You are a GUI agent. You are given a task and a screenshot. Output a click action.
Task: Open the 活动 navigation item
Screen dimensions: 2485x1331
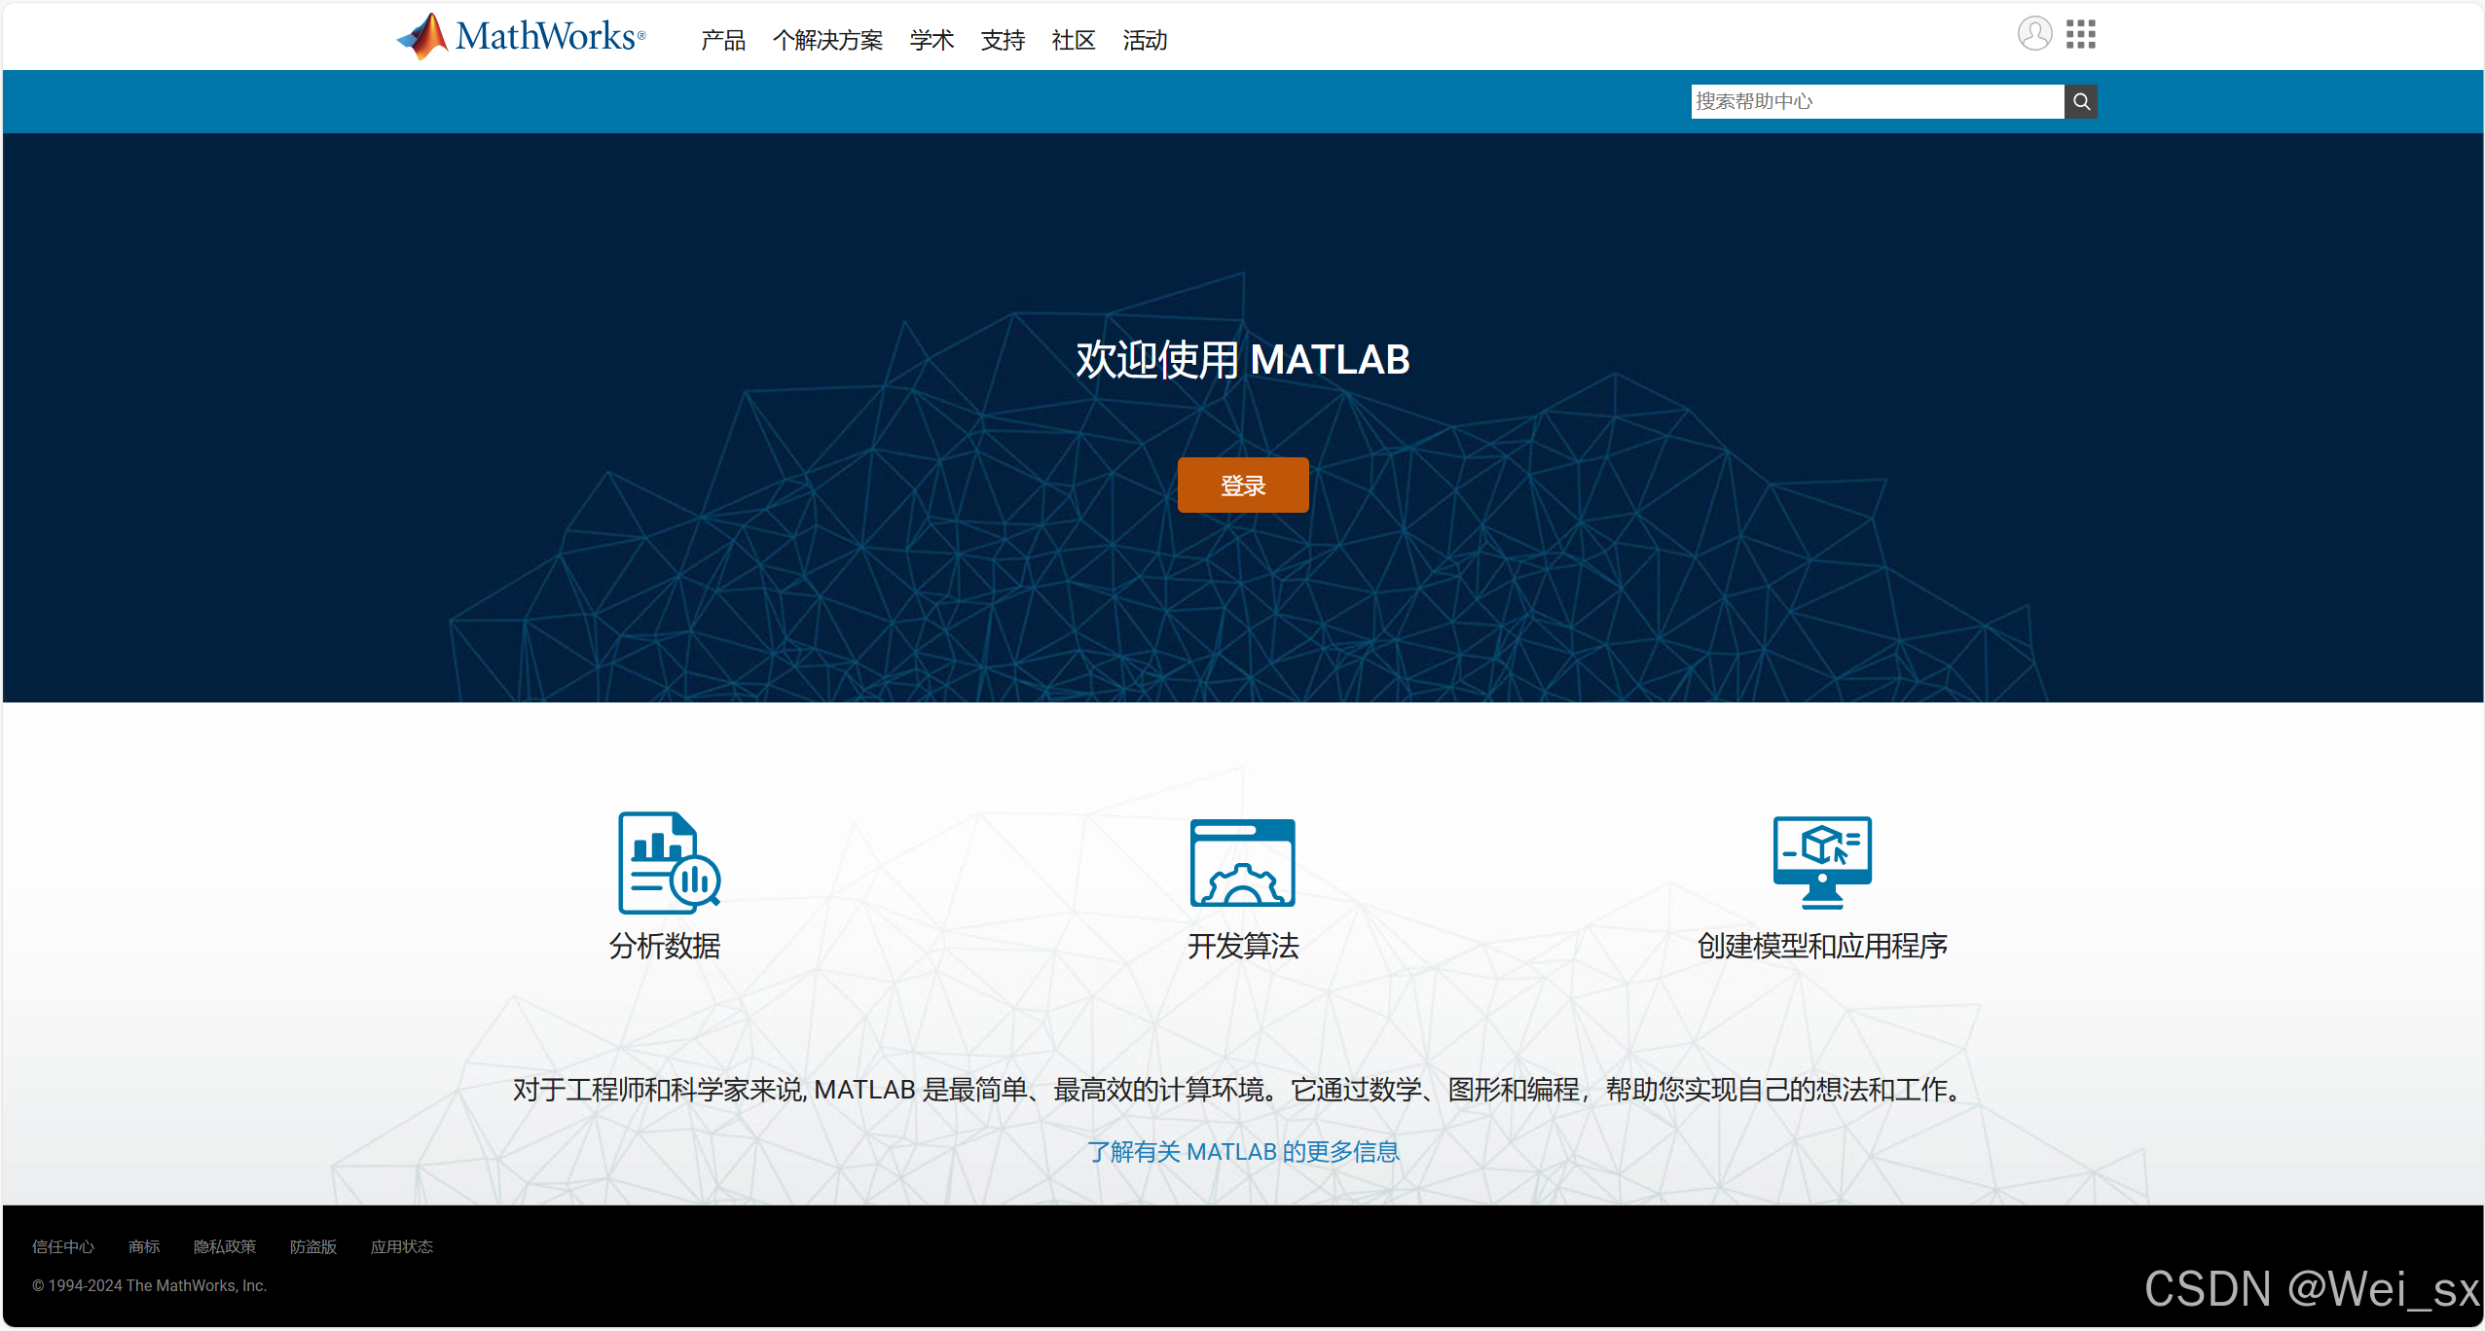pos(1145,40)
